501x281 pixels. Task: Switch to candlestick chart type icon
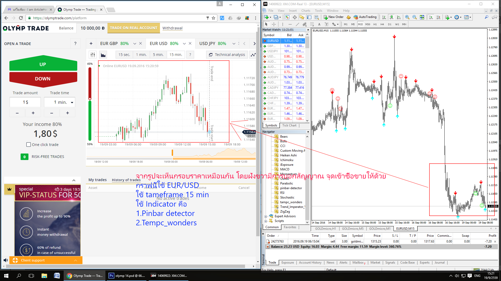click(x=93, y=55)
